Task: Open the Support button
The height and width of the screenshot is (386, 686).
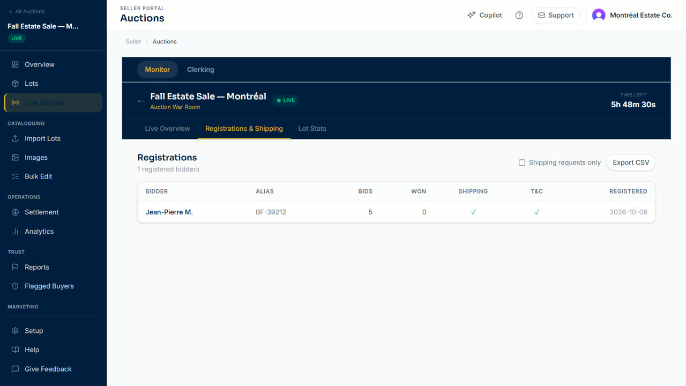Action: [x=556, y=15]
